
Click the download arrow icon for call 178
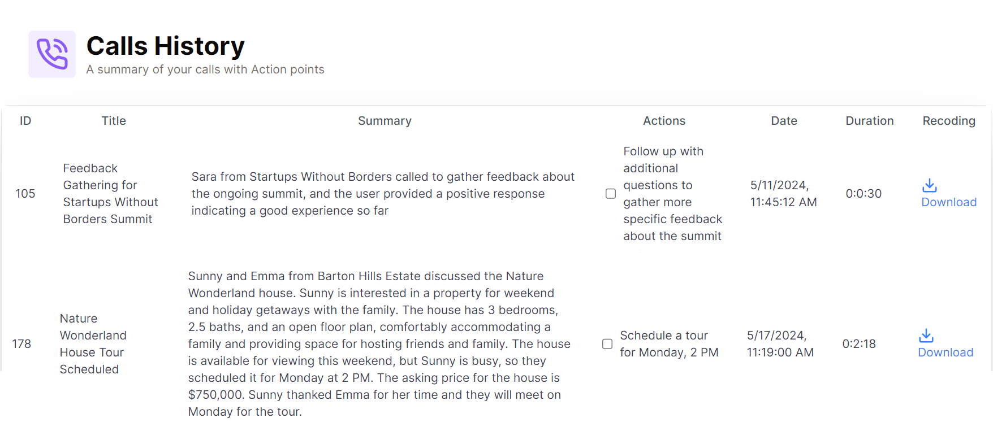click(x=926, y=336)
